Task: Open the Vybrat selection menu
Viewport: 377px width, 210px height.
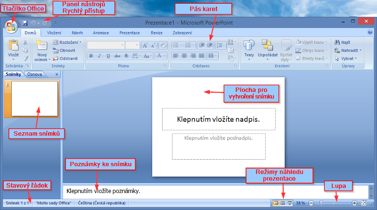Action: click(346, 58)
